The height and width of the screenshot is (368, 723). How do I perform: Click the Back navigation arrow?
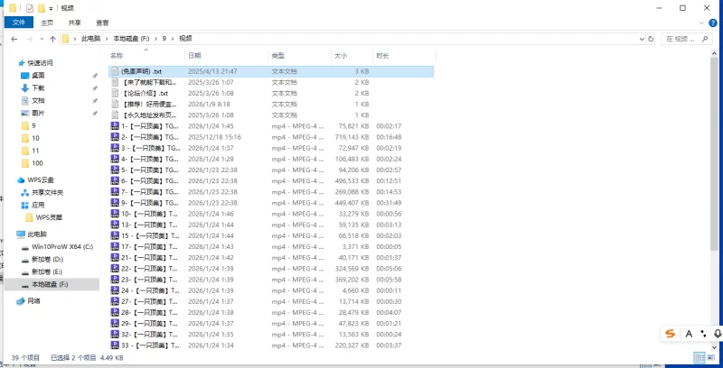point(14,39)
